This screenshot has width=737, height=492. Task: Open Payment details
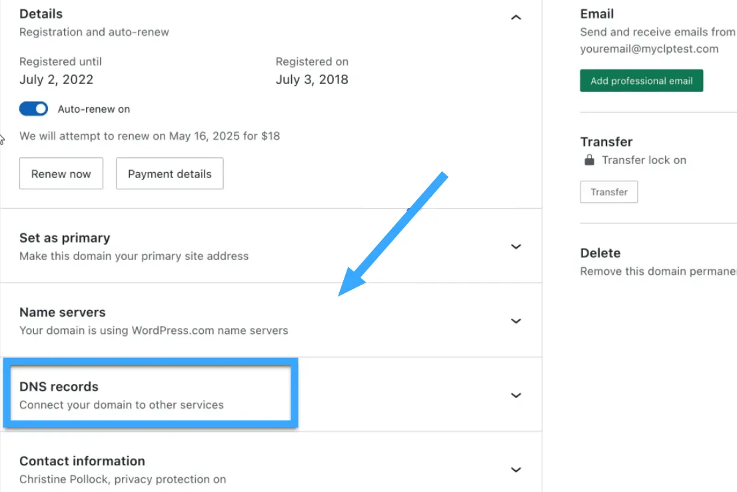tap(169, 174)
